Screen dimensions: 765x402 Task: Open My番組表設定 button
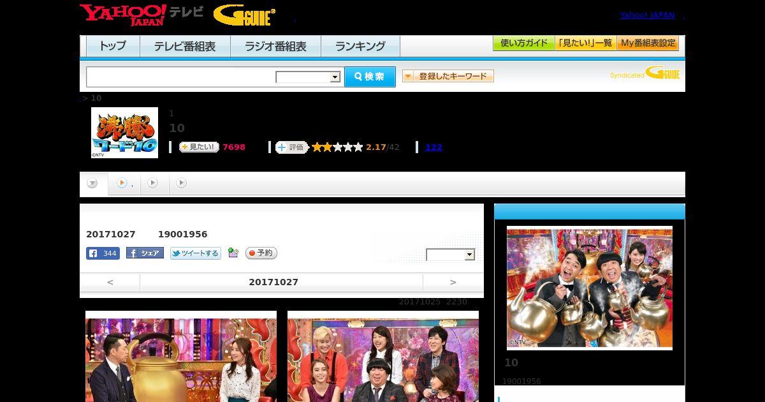pos(648,43)
